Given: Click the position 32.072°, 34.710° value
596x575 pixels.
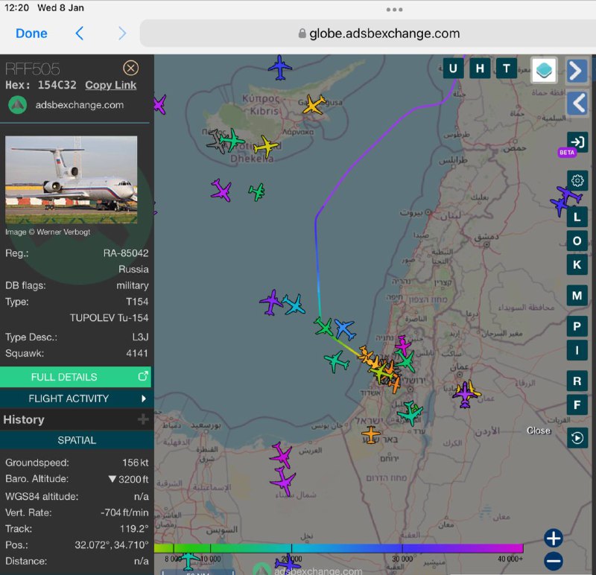Looking at the screenshot, I should pyautogui.click(x=112, y=545).
